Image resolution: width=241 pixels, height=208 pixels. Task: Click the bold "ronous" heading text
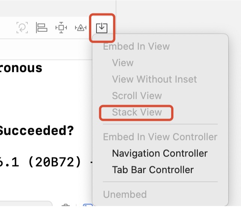click(x=21, y=68)
